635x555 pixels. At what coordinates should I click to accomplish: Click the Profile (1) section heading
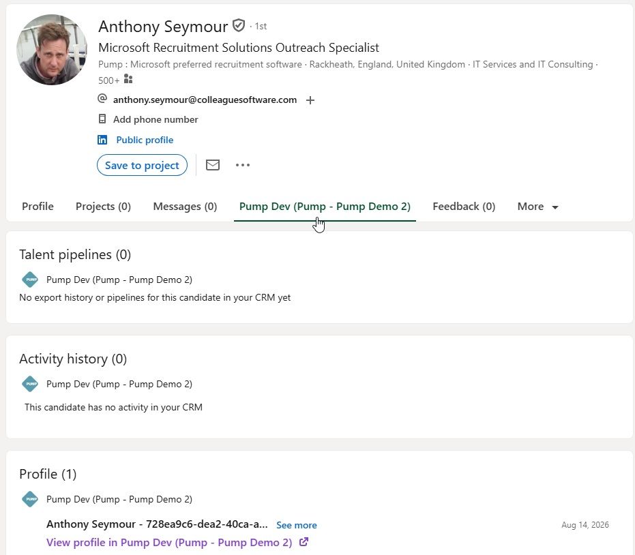[x=48, y=474]
